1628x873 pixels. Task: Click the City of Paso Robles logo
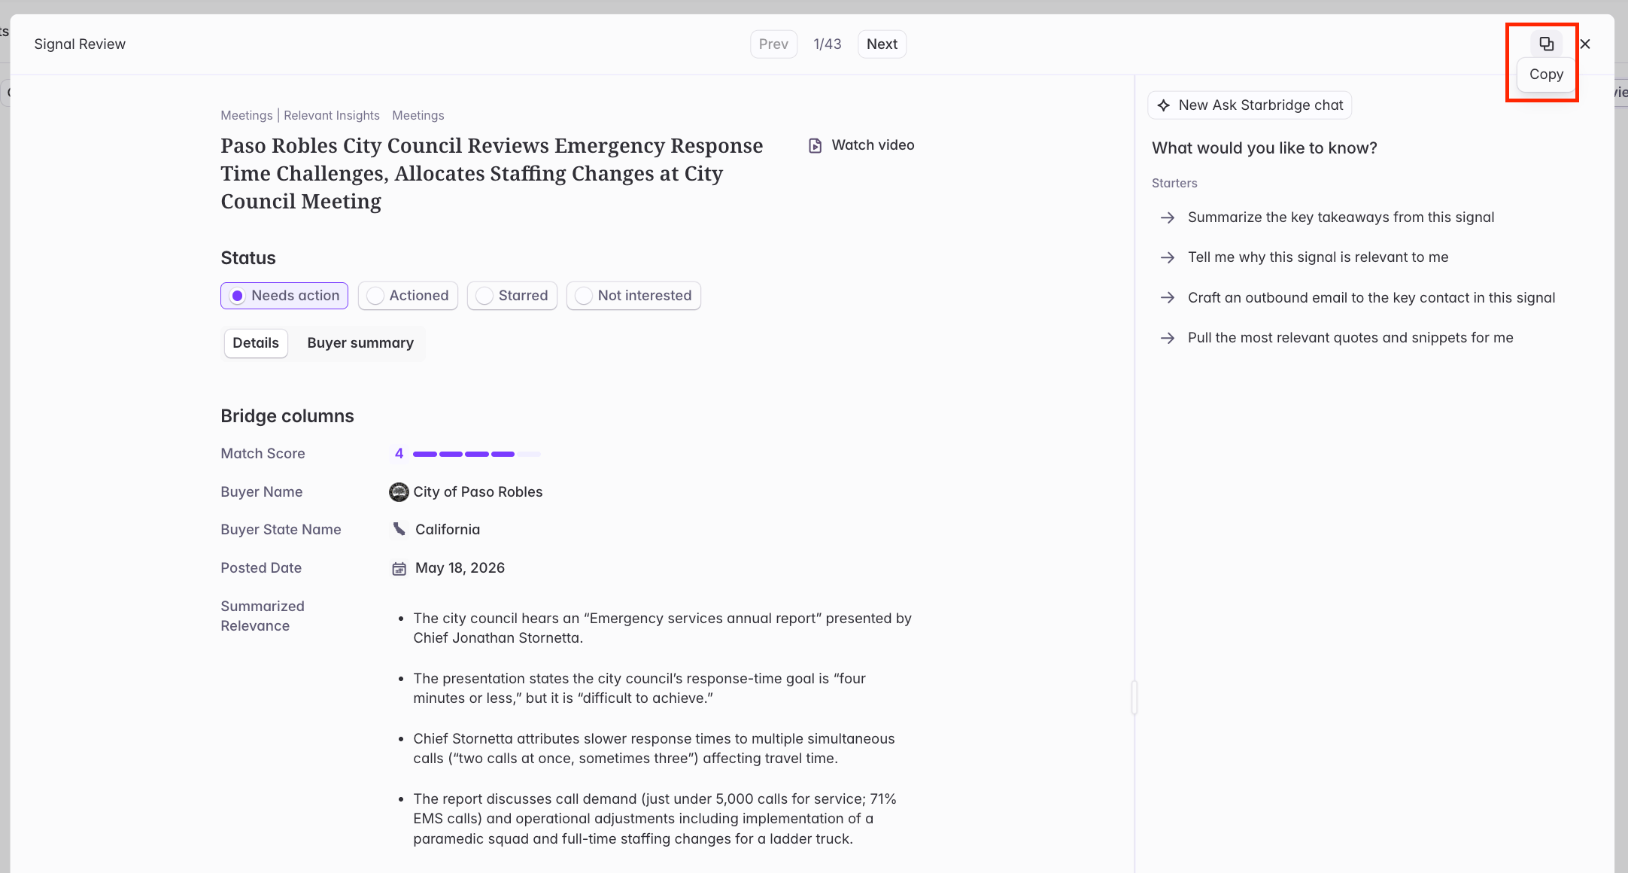pyautogui.click(x=399, y=492)
